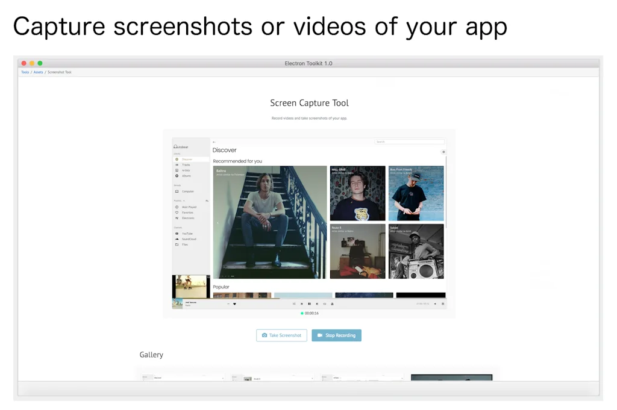This screenshot has height=410, width=617.
Task: Enable repeat mode in the player
Action: [325, 304]
